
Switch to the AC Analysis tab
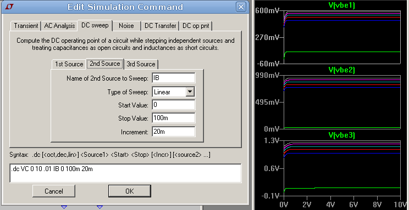click(59, 26)
